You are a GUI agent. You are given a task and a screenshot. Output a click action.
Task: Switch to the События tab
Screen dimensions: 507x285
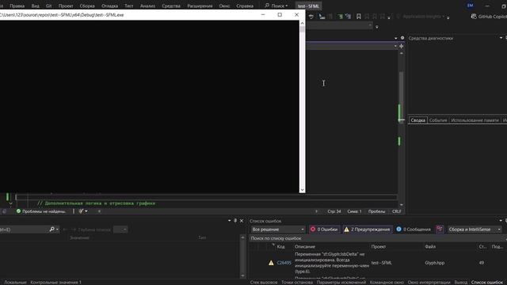[438, 120]
